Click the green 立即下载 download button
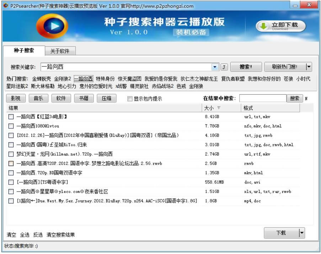Viewport: 321px width, 254px height. (281, 26)
